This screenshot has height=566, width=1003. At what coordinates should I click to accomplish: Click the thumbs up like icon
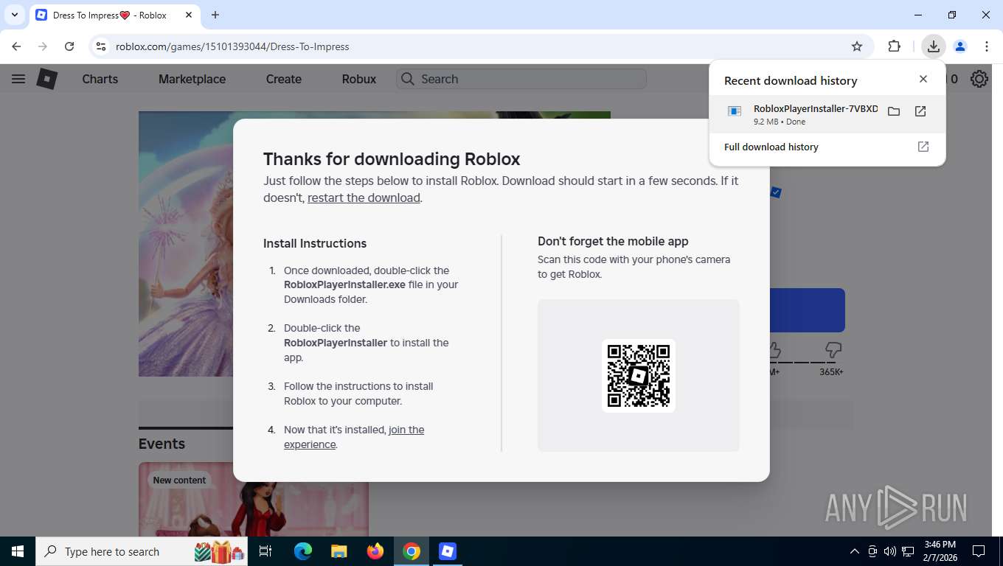tap(773, 349)
